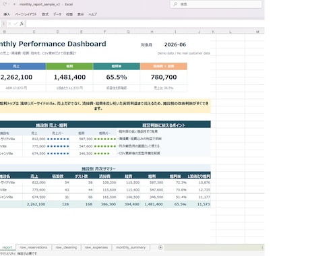Select the 166,500 expenses cell
This screenshot has width=310, height=256.
point(129,197)
